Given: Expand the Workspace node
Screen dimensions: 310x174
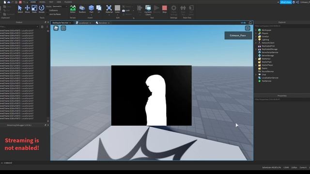Looking at the screenshot, I should (256, 30).
